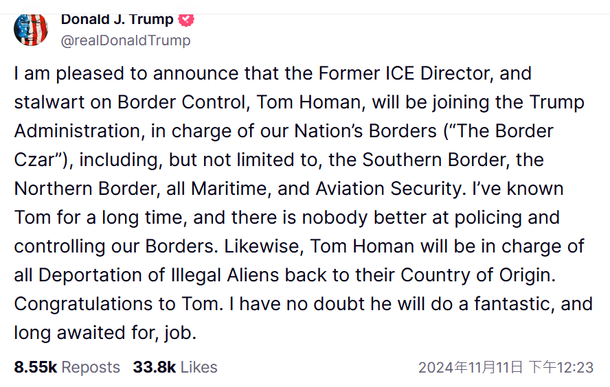
Task: Click the 2024年11月11日 post date
Action: pyautogui.click(x=471, y=367)
